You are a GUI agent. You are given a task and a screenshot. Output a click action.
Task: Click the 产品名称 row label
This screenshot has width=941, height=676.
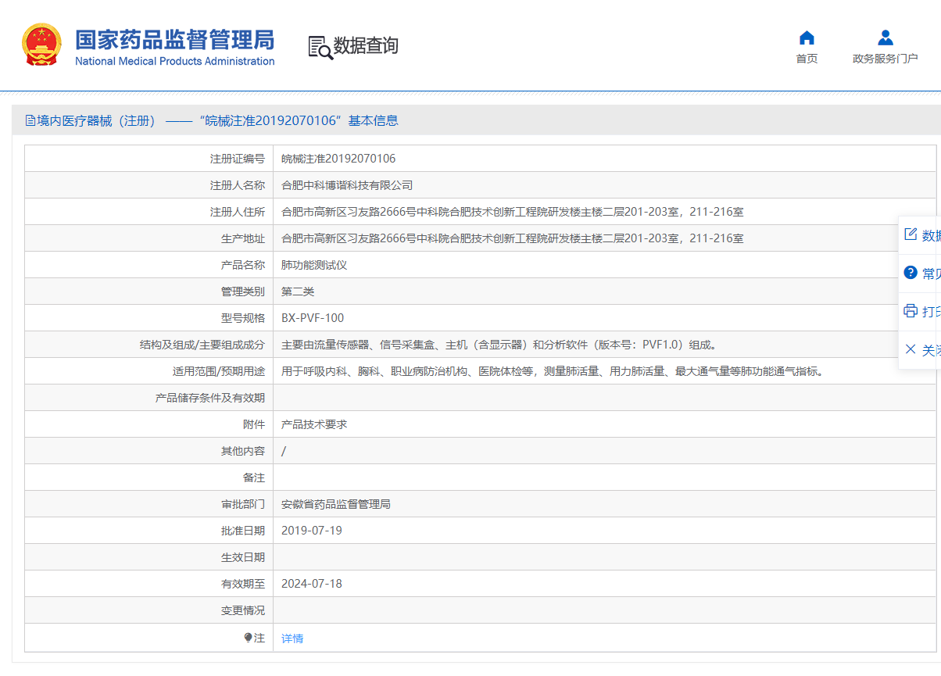[243, 265]
